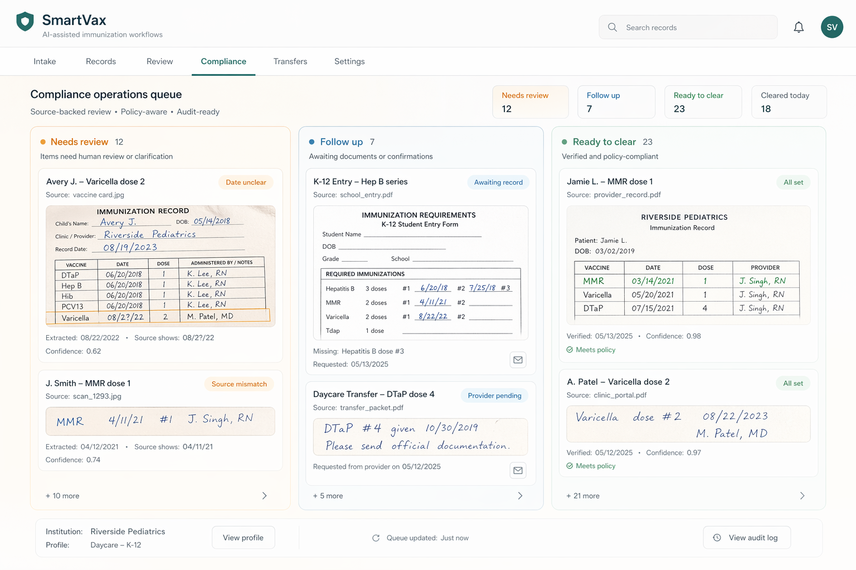Expand the 5 more Follow up items
The image size is (856, 570).
click(520, 495)
